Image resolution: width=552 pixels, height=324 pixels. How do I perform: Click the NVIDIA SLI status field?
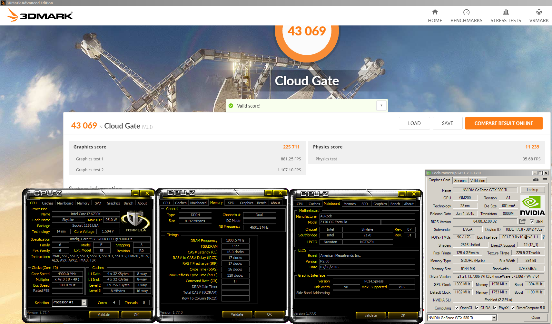click(498, 300)
